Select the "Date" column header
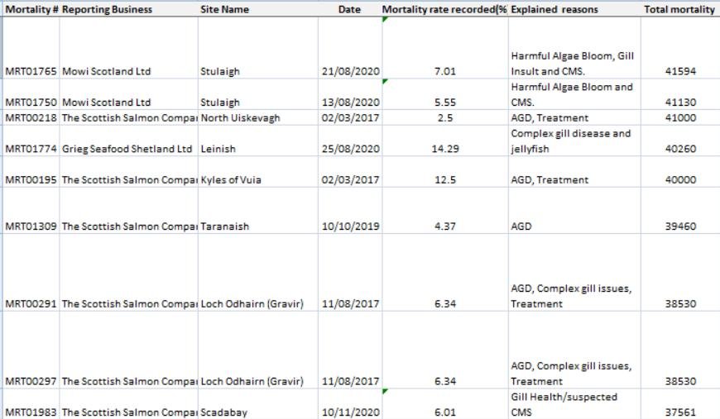 tap(349, 9)
